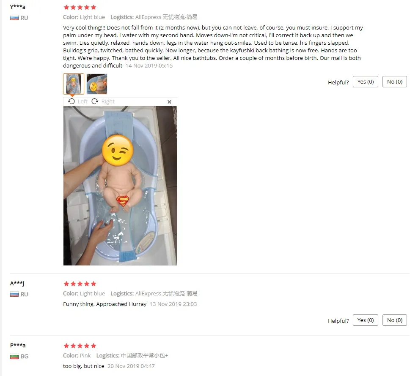Click the 'Left' rotate label
This screenshot has width=418, height=376.
82,102
